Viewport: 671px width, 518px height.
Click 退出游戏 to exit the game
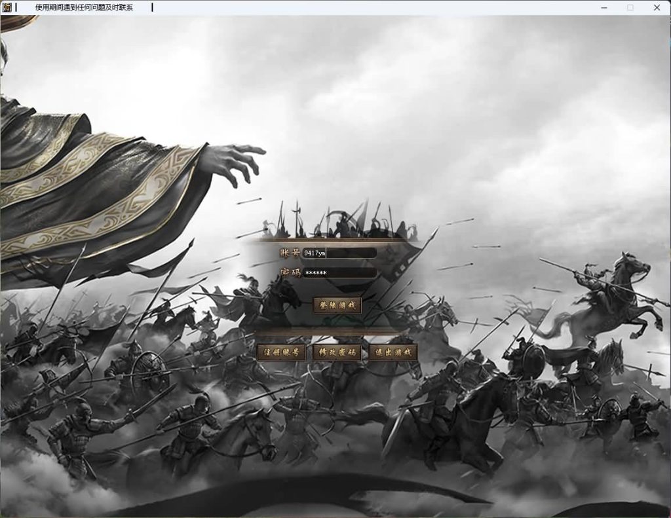click(393, 352)
